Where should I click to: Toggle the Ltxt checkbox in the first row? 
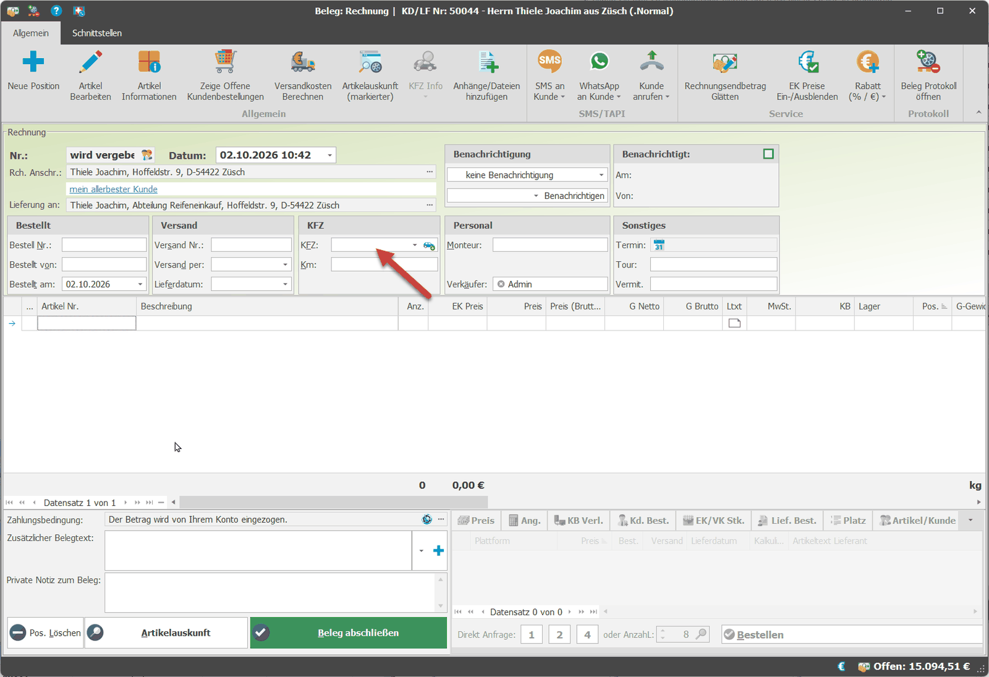pos(734,323)
